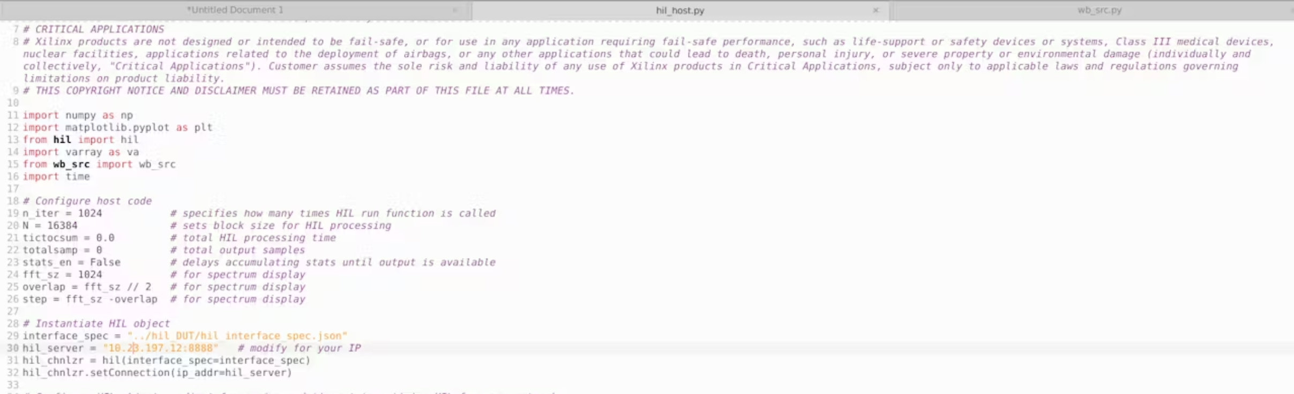Click line number 30 in gutter
The height and width of the screenshot is (394, 1294).
coord(13,348)
